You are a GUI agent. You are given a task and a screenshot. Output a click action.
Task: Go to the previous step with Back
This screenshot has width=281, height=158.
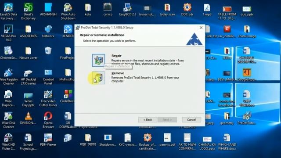point(148,120)
